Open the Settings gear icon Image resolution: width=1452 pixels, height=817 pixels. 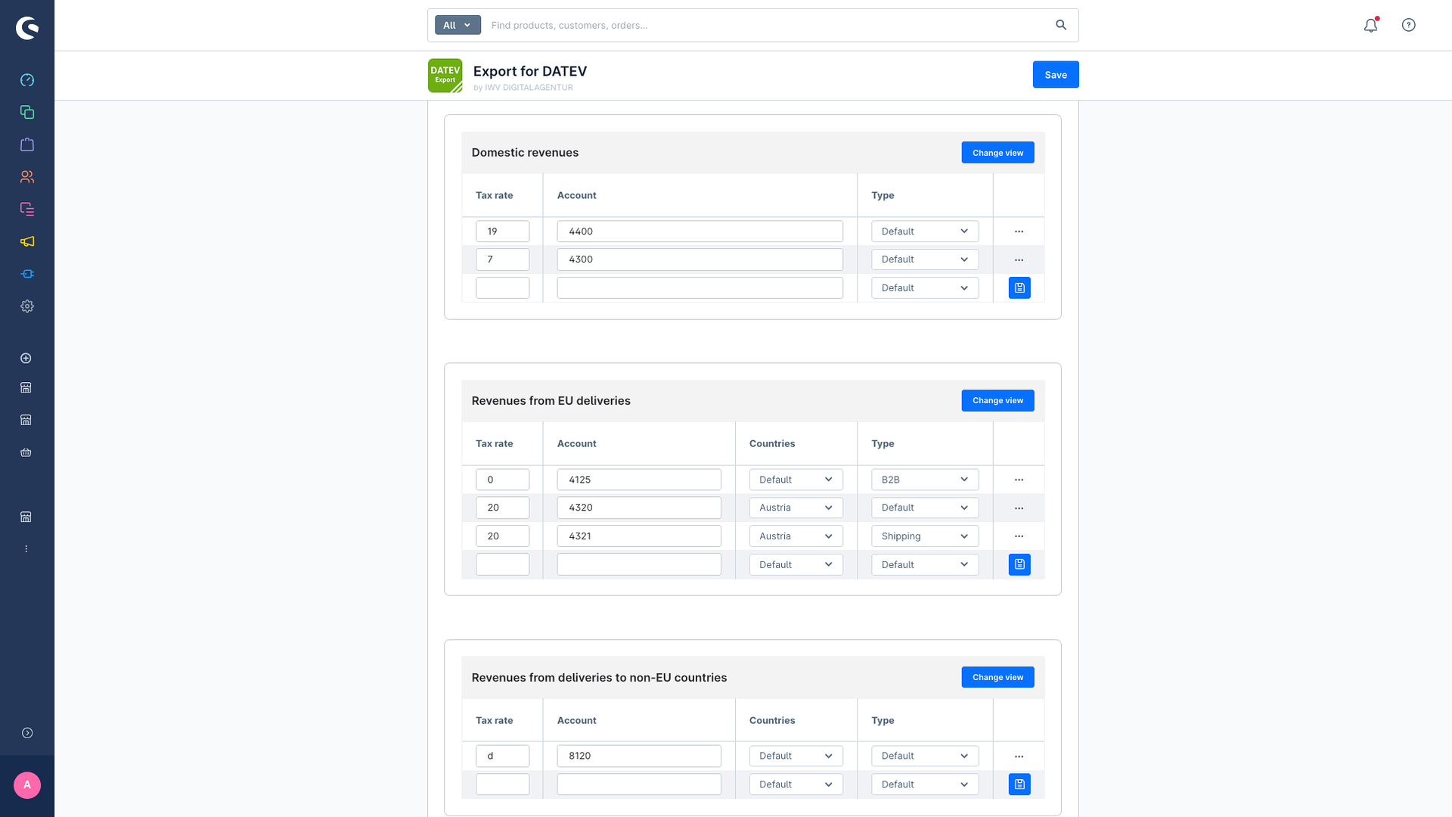pos(27,306)
